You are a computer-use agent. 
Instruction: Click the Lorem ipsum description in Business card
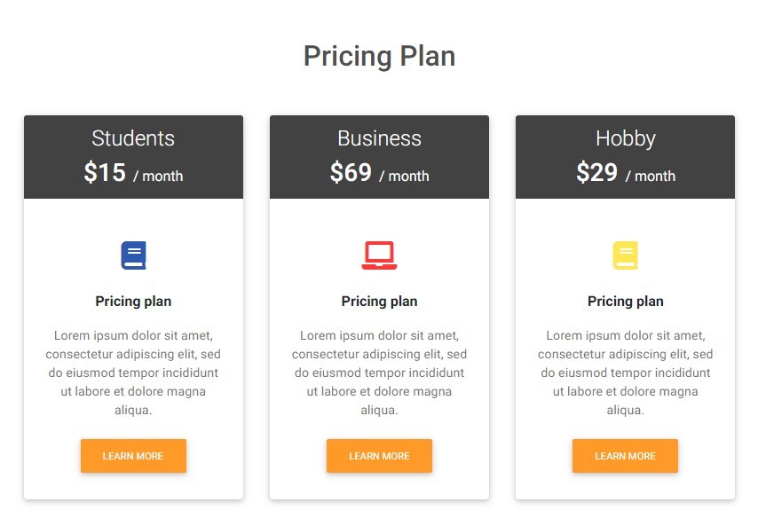(379, 373)
